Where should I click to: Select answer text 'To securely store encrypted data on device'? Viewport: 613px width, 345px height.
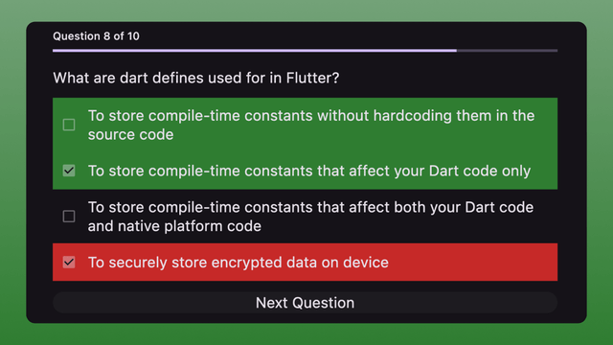tap(238, 263)
